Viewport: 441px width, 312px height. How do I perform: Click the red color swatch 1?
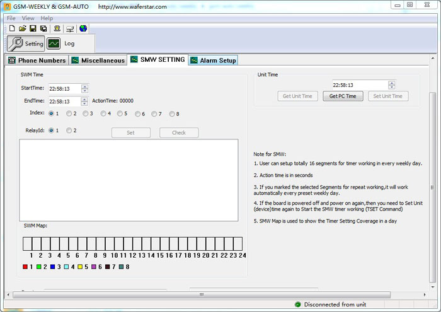[x=25, y=267]
